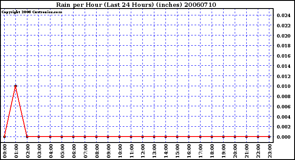
Task: Click the 01:00 x-axis label
Action: [16, 151]
